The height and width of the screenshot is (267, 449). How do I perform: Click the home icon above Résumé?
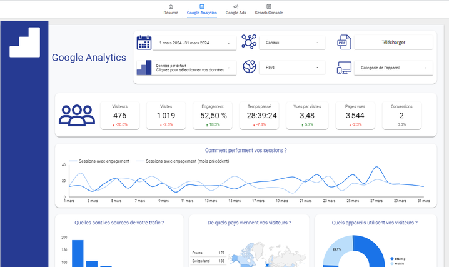171,6
